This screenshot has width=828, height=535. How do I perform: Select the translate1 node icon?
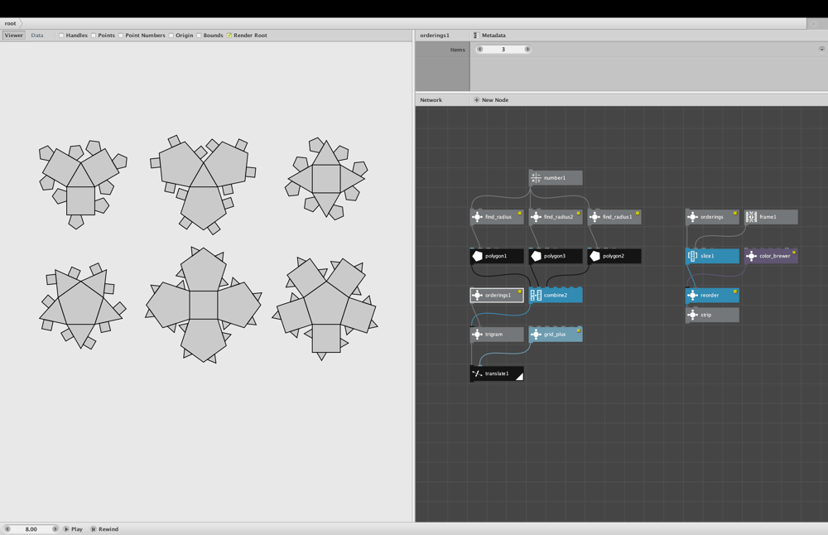click(x=477, y=374)
